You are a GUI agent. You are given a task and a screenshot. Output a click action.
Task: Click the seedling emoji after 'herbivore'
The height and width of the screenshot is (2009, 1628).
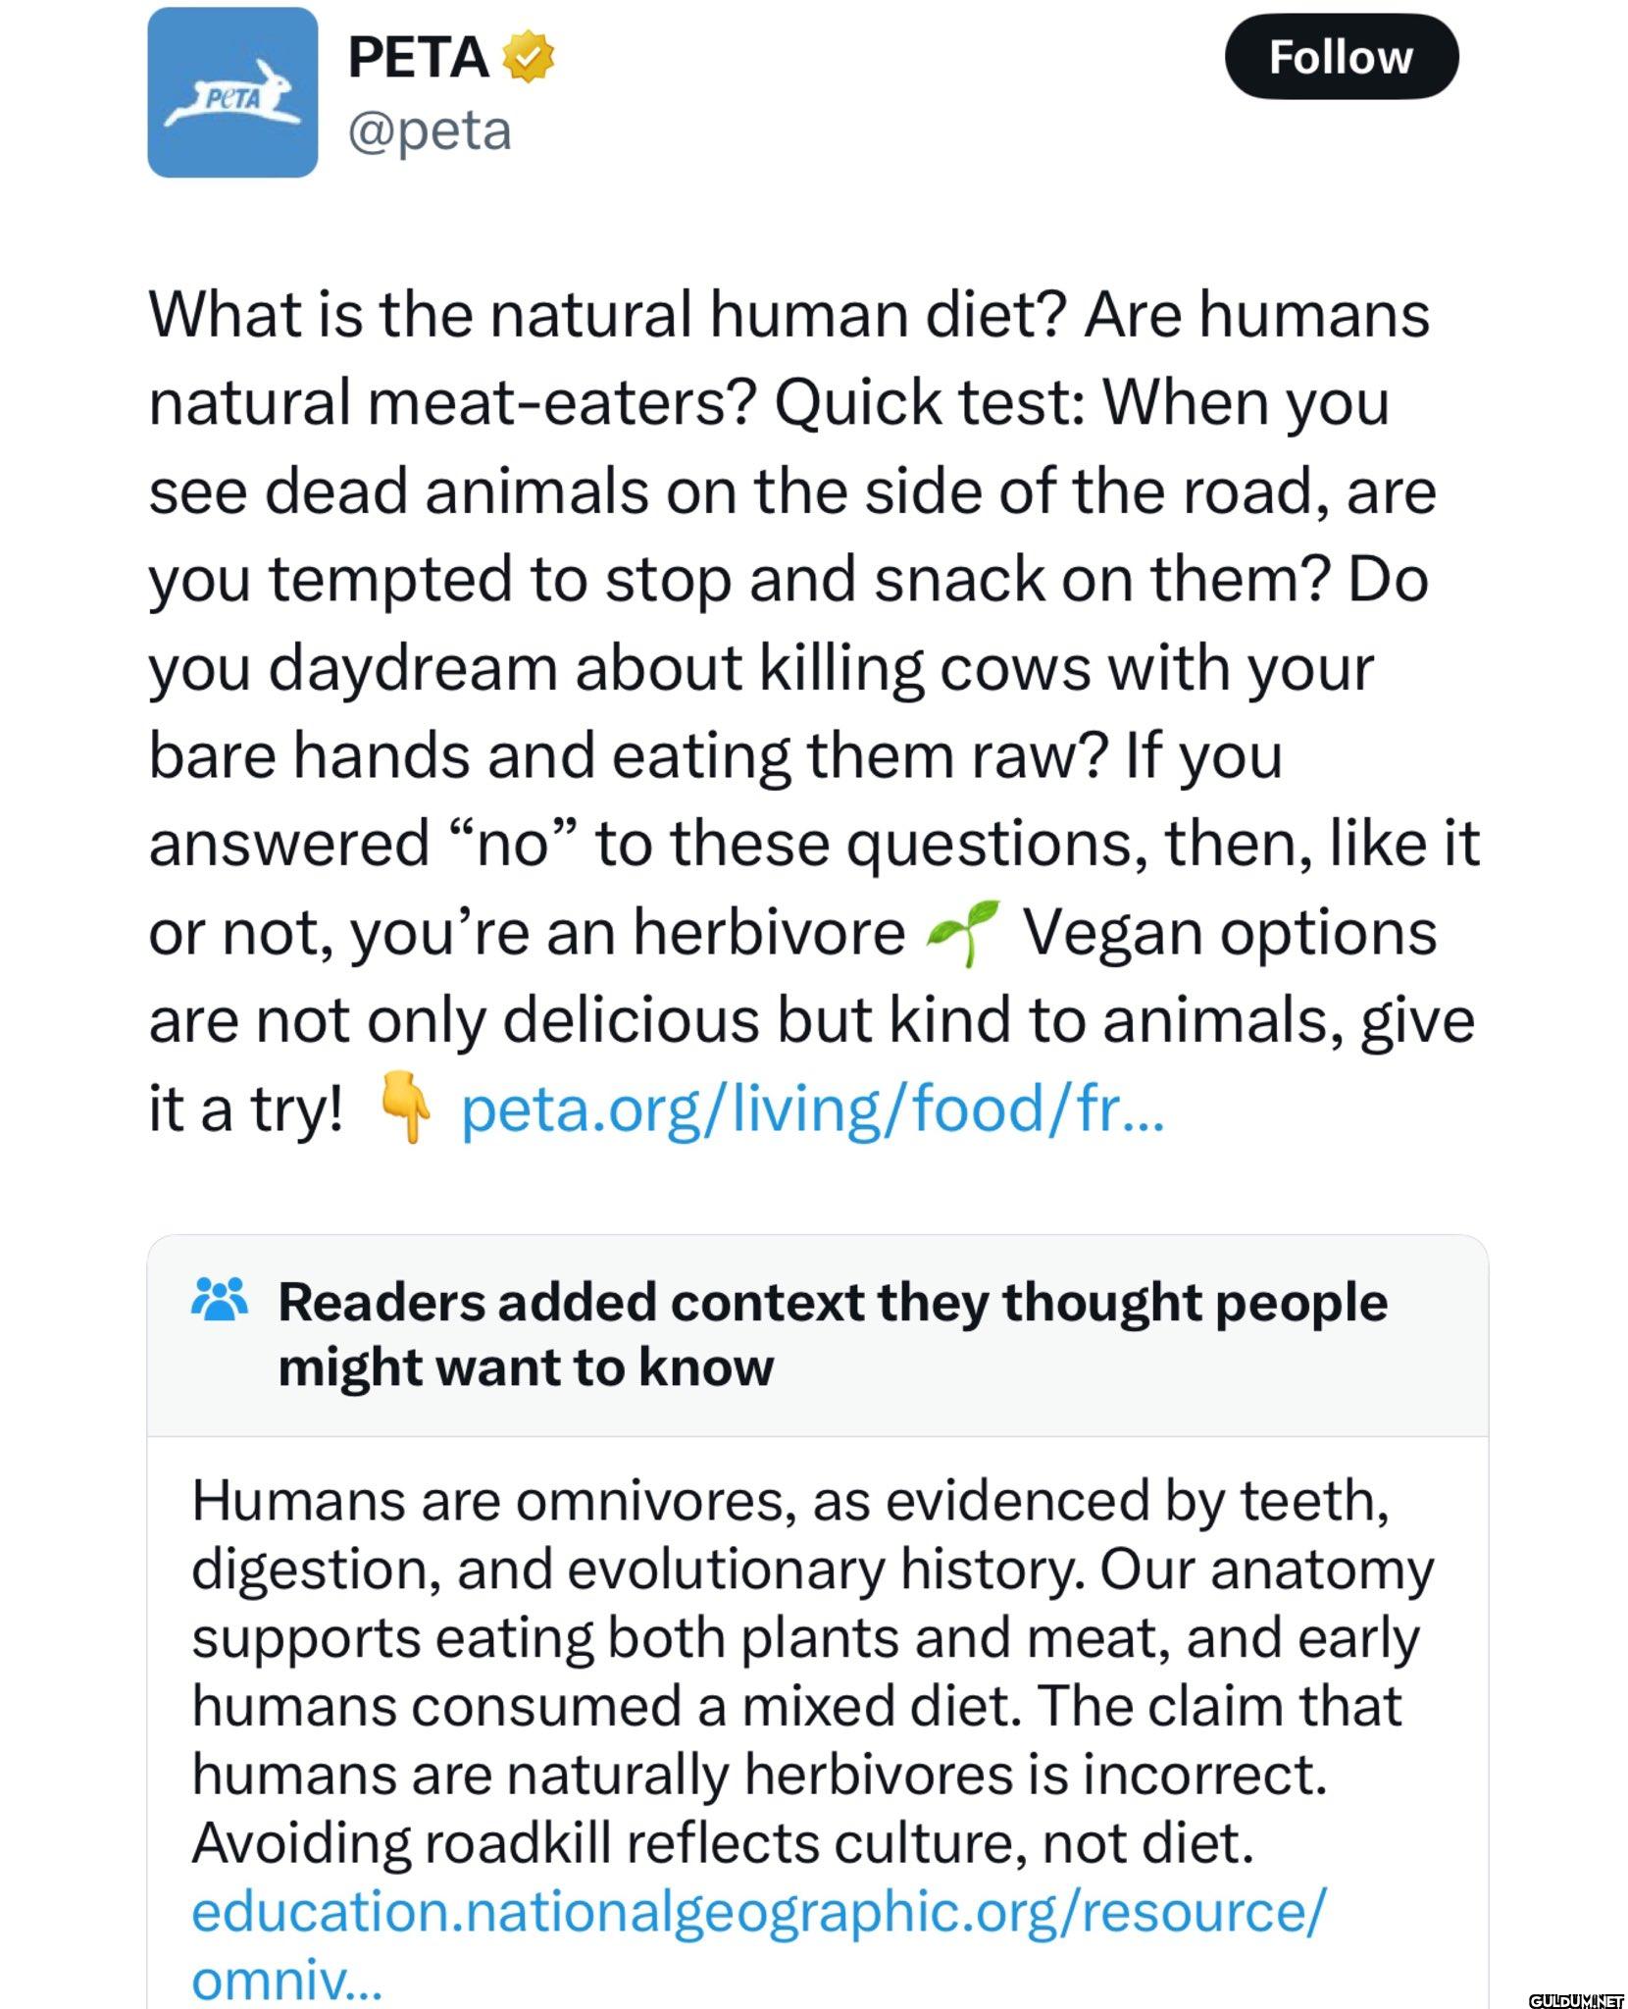pos(964,932)
